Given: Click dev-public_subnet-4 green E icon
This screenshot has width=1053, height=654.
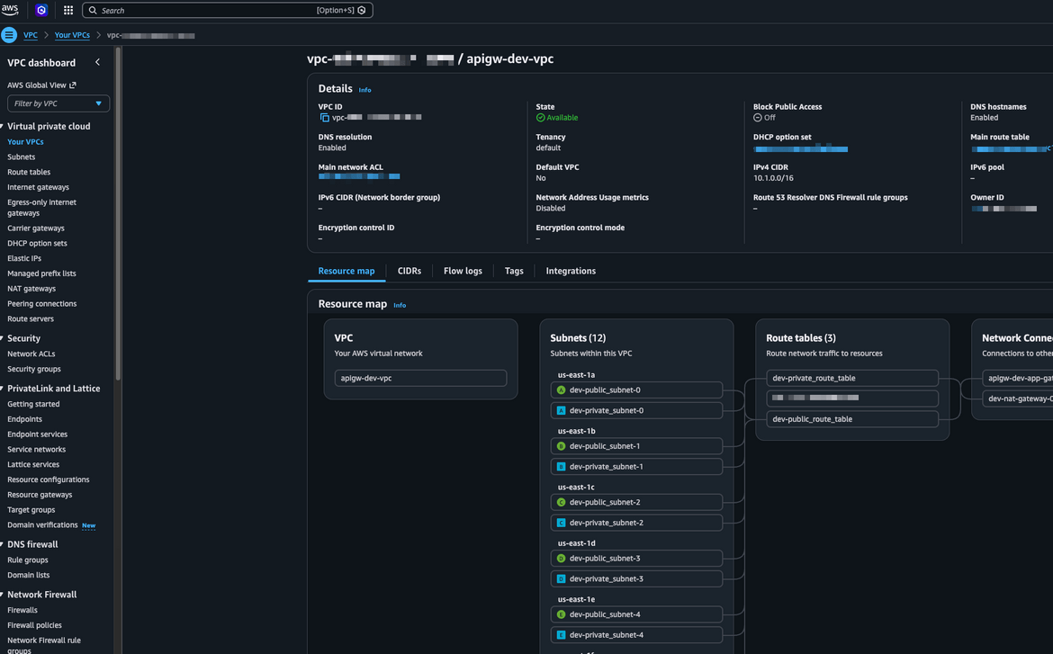Looking at the screenshot, I should click(562, 614).
